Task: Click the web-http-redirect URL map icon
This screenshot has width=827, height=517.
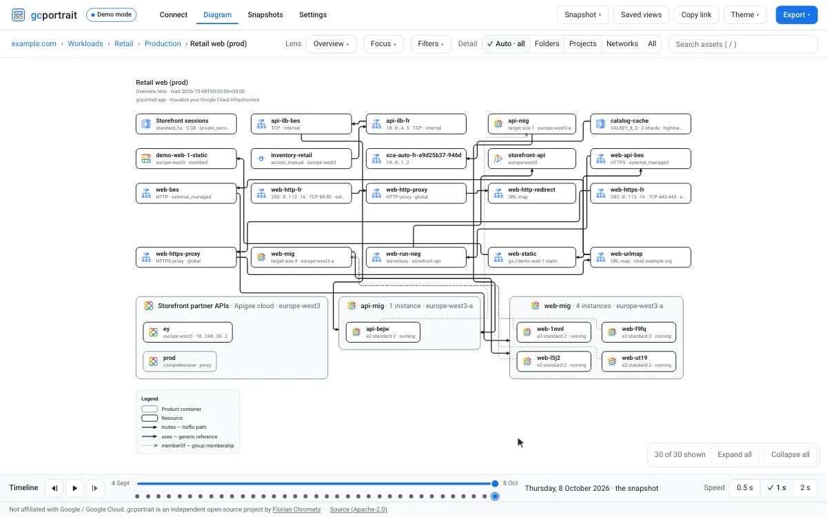Action: [x=498, y=193]
